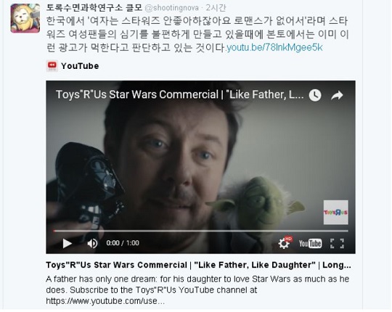Click the Watch Later clock icon
Viewport: 392px width, 312px height.
[315, 95]
